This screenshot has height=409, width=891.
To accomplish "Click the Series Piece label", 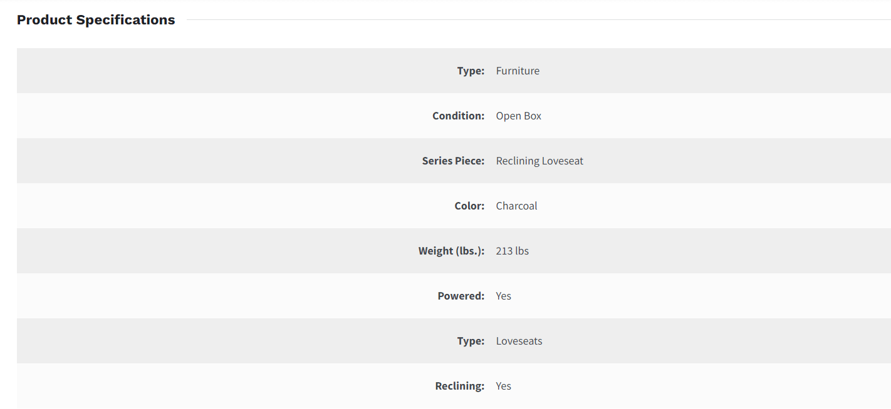I will click(x=453, y=161).
